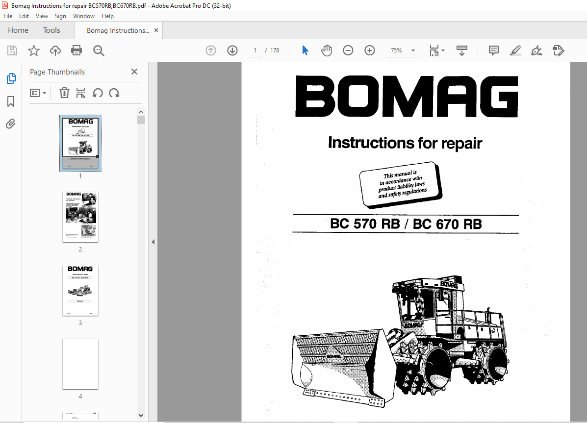Image resolution: width=587 pixels, height=423 pixels.
Task: Rotate page counterclockwise
Action: coord(98,93)
